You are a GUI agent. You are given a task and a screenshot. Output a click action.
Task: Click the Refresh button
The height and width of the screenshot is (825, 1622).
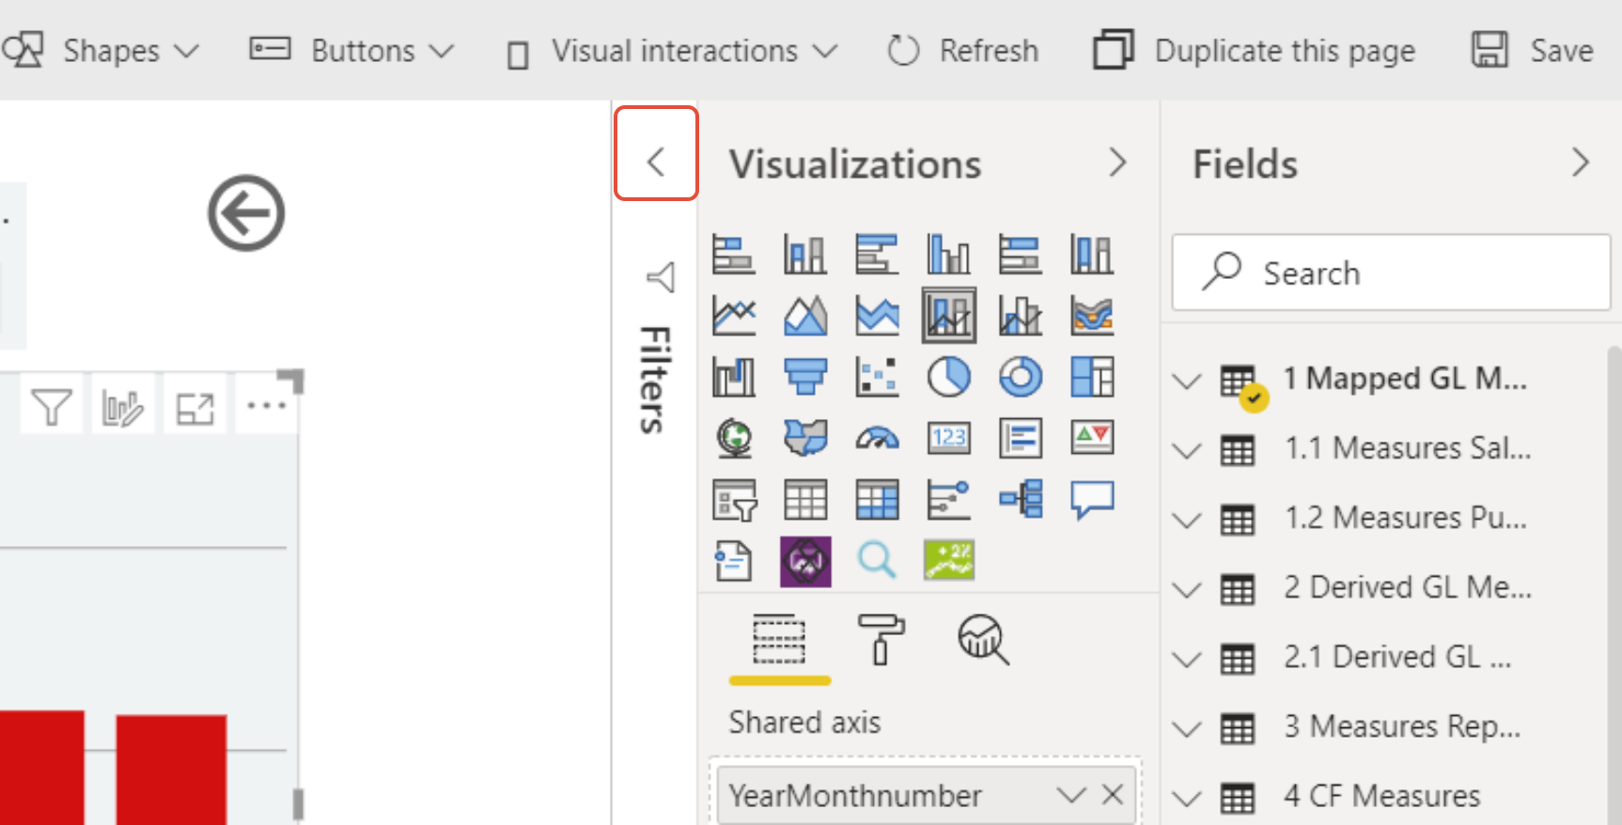pyautogui.click(x=963, y=51)
